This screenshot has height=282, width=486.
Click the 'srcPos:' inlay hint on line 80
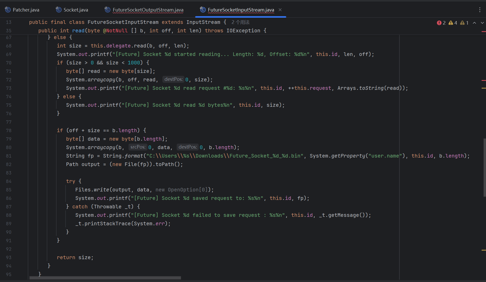[x=138, y=147]
